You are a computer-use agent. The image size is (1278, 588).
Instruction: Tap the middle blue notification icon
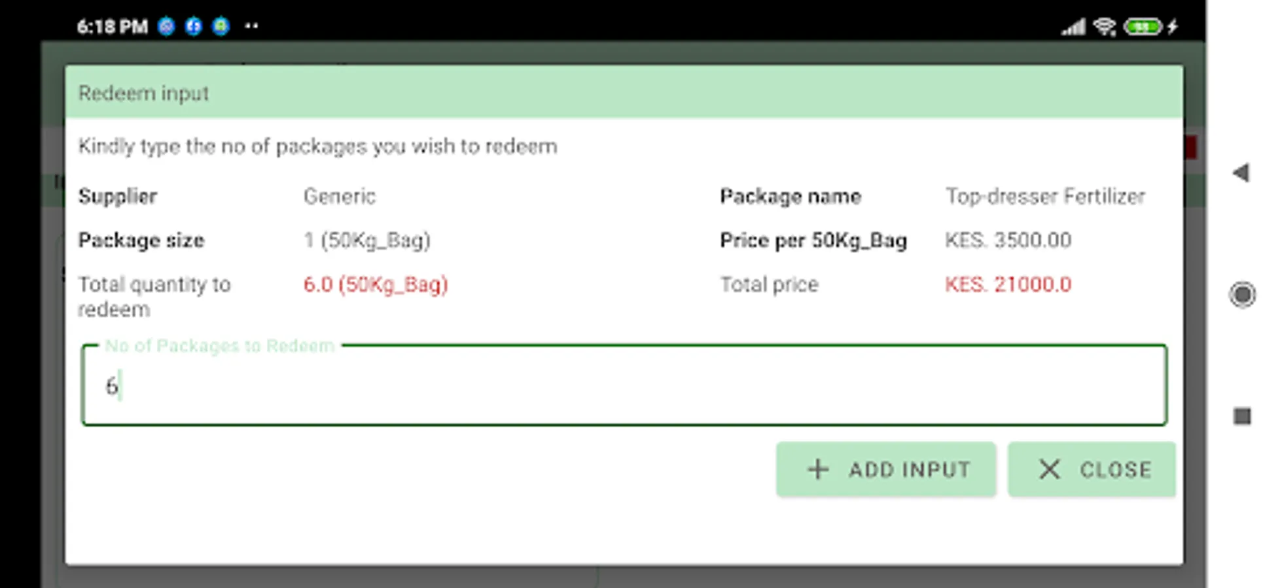(194, 27)
